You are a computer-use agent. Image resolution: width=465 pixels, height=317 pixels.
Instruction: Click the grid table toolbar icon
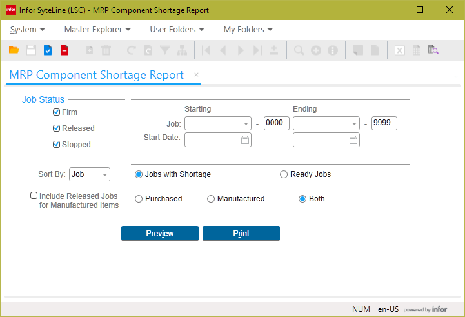pos(417,50)
